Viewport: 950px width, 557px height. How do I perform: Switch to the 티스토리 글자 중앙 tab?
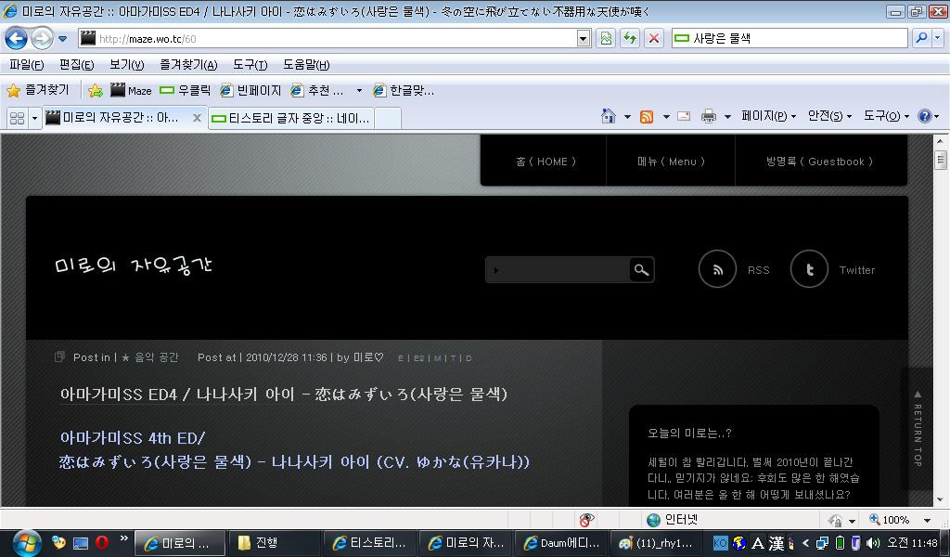click(291, 118)
